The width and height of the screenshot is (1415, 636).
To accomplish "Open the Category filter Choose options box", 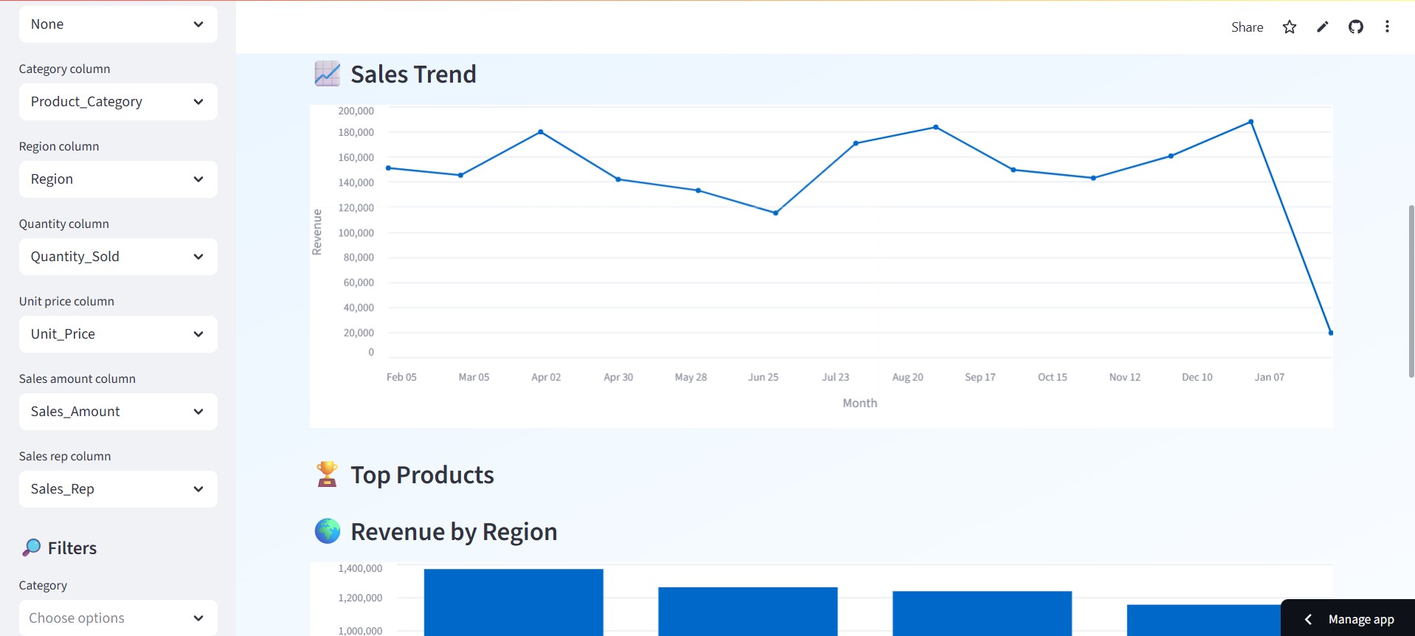I will pyautogui.click(x=118, y=618).
